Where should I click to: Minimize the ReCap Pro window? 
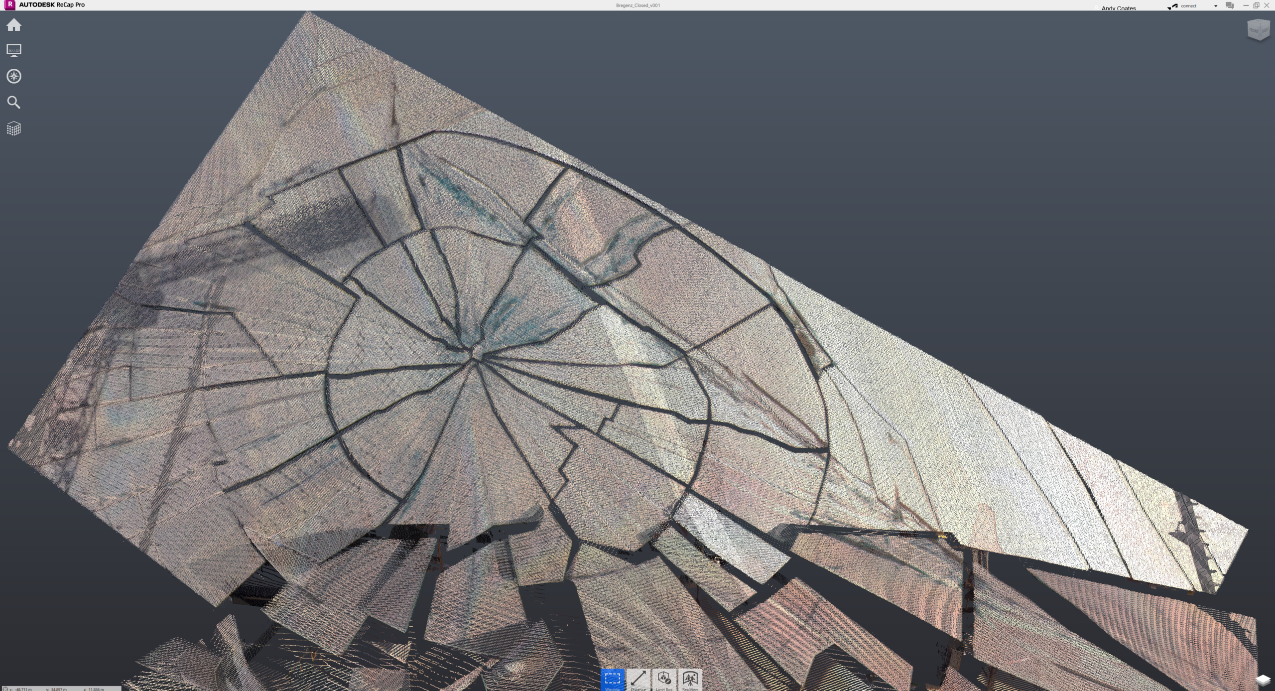click(1246, 5)
